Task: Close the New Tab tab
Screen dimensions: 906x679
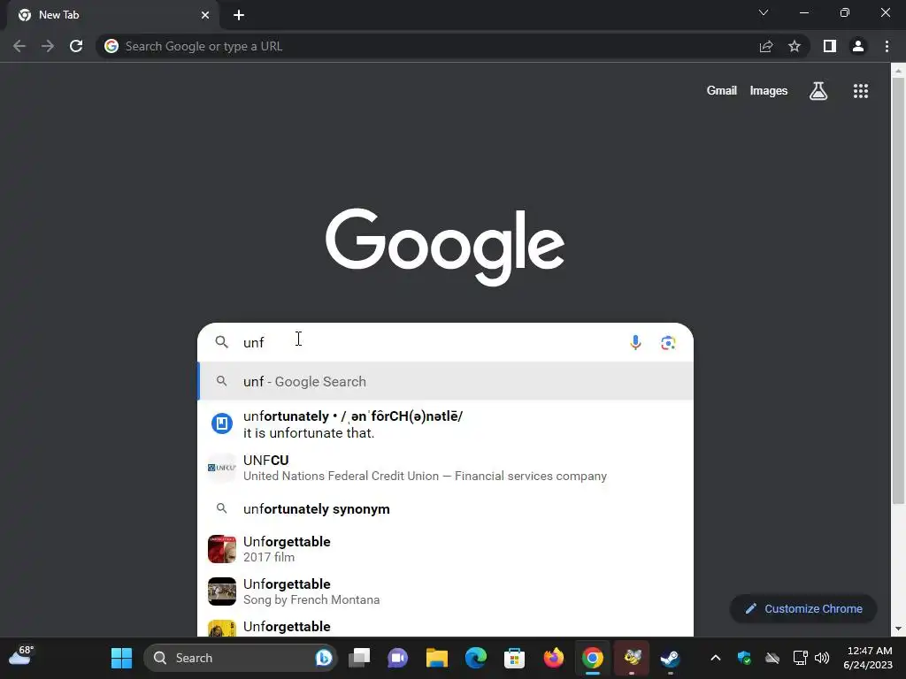Action: pyautogui.click(x=205, y=15)
